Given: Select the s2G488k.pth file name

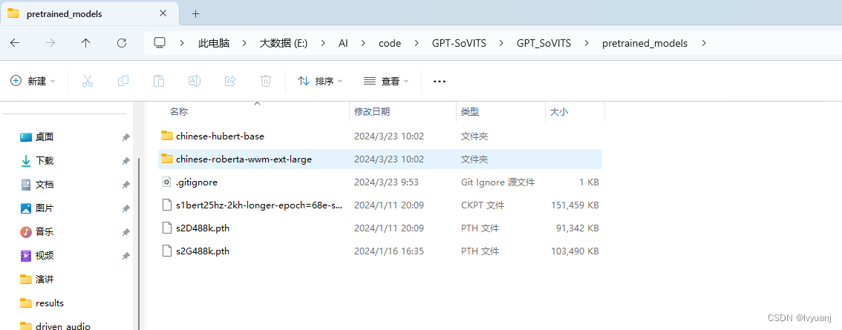Looking at the screenshot, I should [x=203, y=251].
